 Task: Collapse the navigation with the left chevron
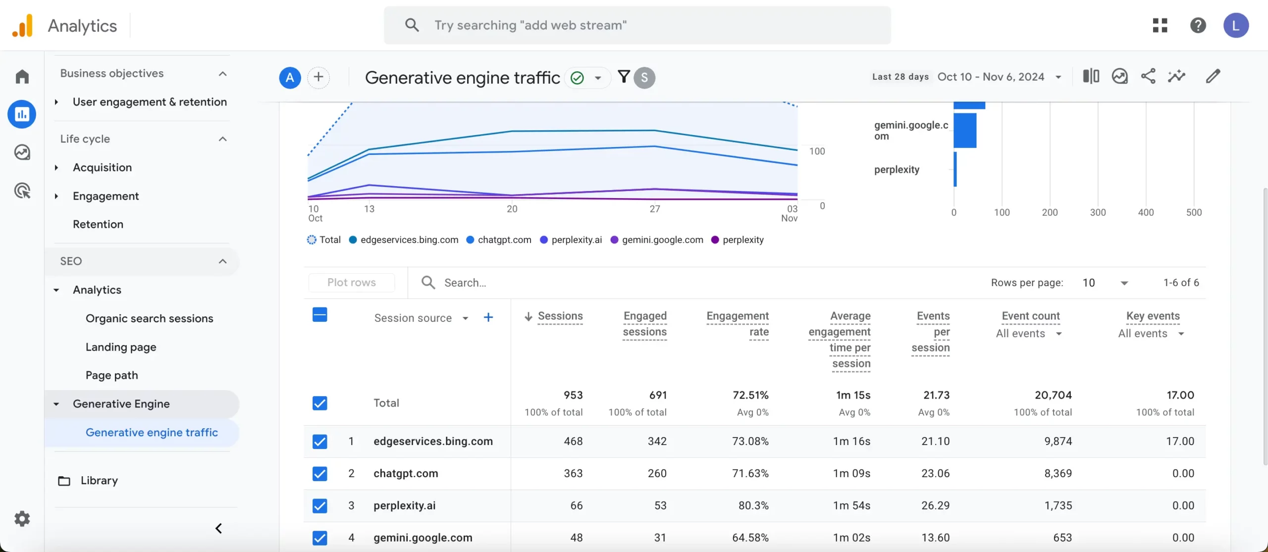coord(218,529)
